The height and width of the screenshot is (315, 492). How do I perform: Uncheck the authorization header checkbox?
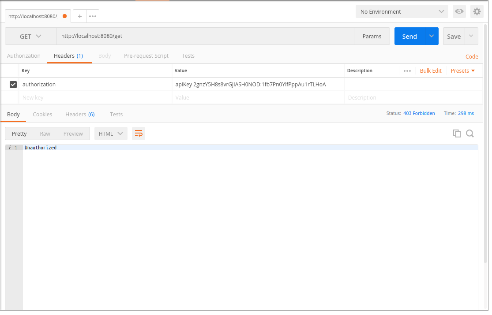click(x=13, y=84)
